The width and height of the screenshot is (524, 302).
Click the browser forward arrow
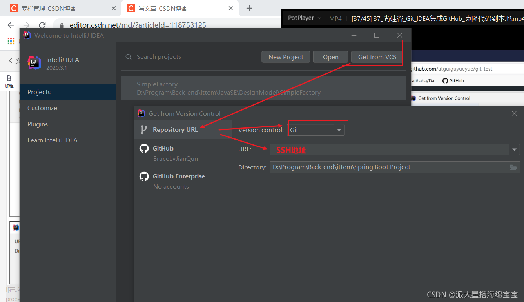[26, 25]
